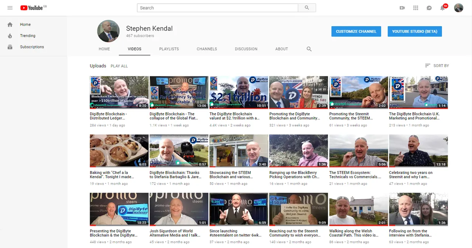This screenshot has height=248, width=472.
Task: Click the Subscriptions icon in sidebar
Action: tap(10, 47)
